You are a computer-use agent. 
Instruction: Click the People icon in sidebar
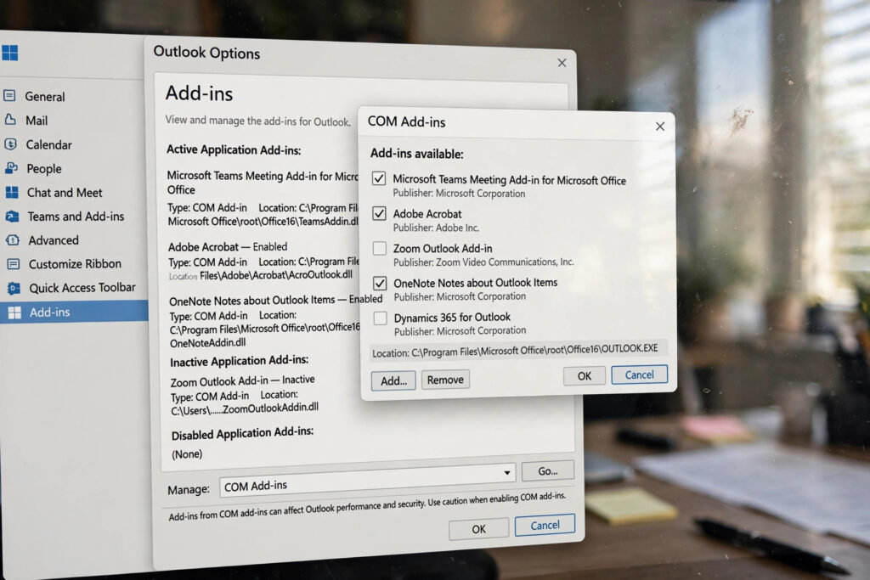coord(11,168)
